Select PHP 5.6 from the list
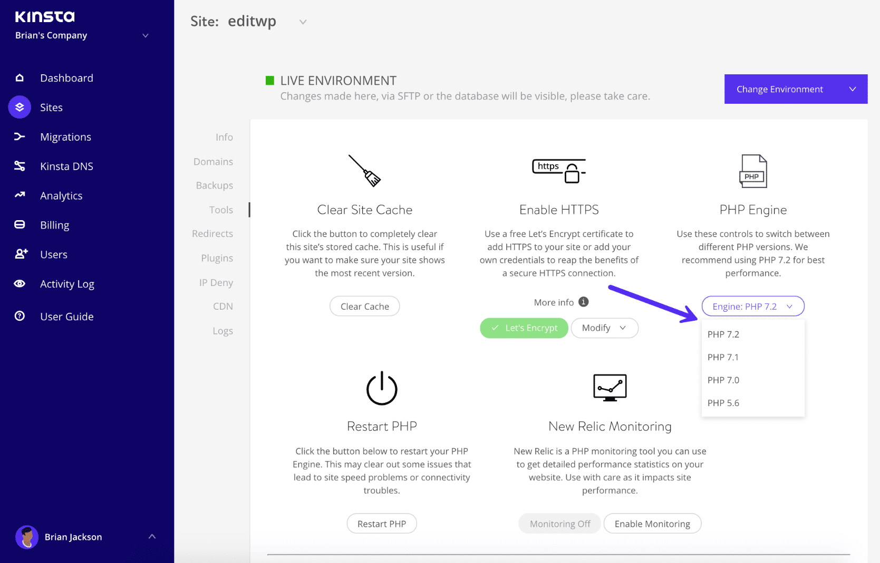The height and width of the screenshot is (563, 880). tap(753, 403)
